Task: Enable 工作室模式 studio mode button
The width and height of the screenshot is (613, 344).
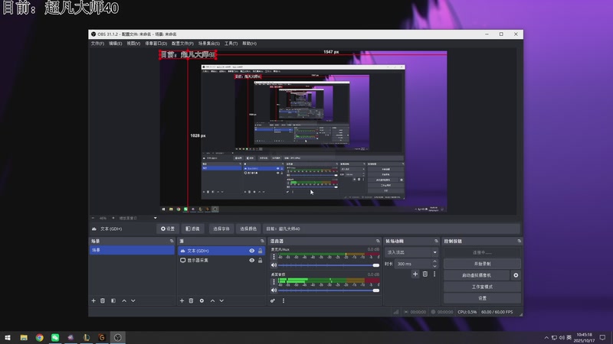Action: 482,287
